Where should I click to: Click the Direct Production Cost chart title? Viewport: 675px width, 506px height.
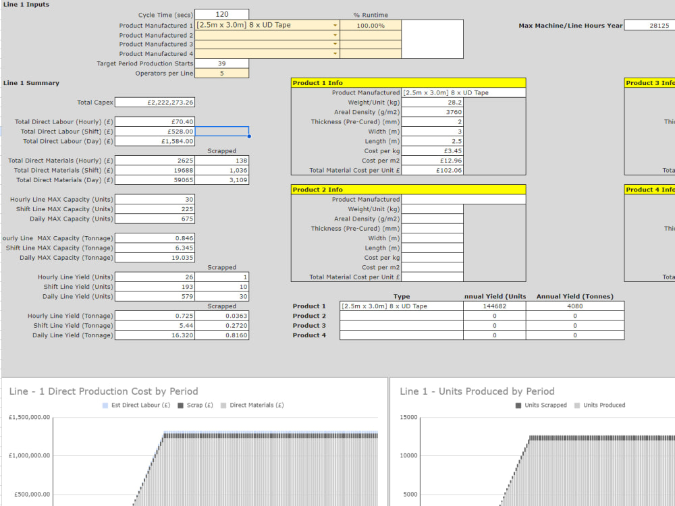pyautogui.click(x=104, y=391)
